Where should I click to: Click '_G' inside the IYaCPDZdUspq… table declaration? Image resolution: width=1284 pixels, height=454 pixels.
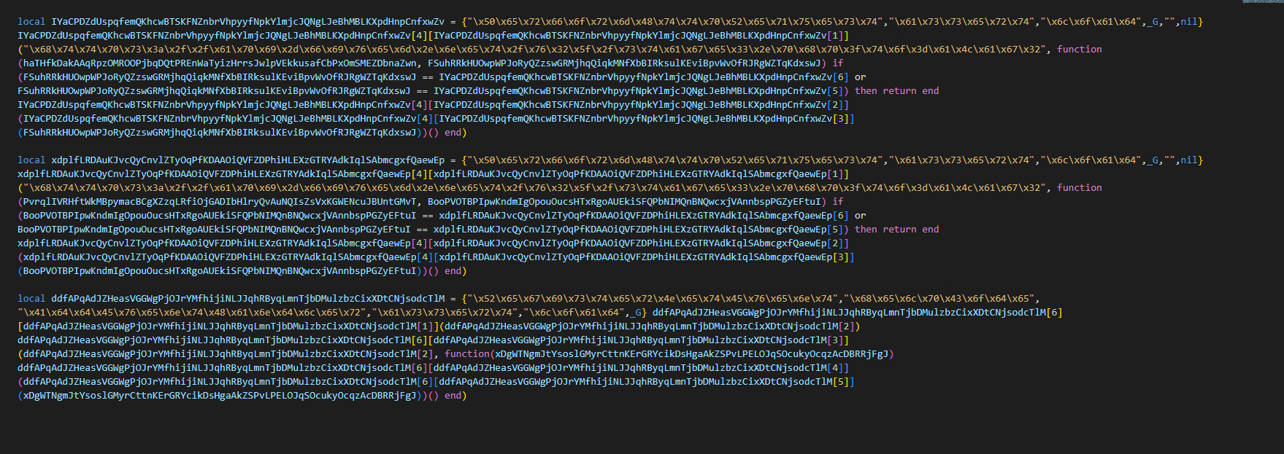pos(1153,22)
